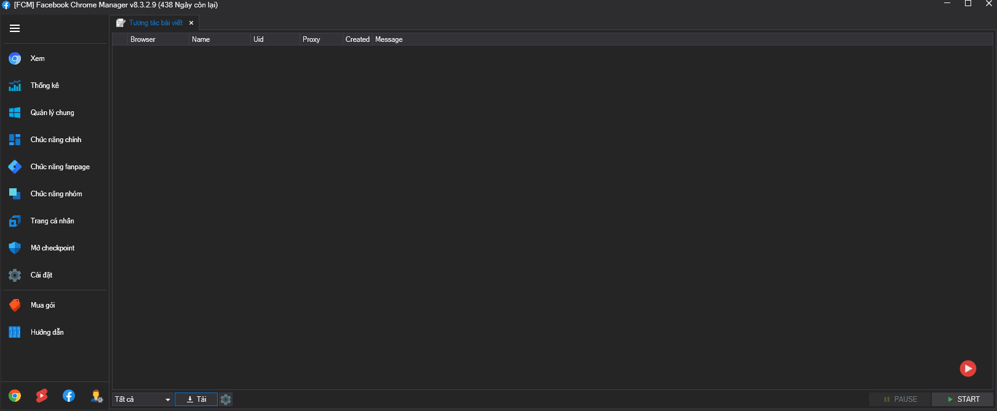997x411 pixels.
Task: Click the Facebook icon in the sidebar footer
Action: click(x=69, y=396)
